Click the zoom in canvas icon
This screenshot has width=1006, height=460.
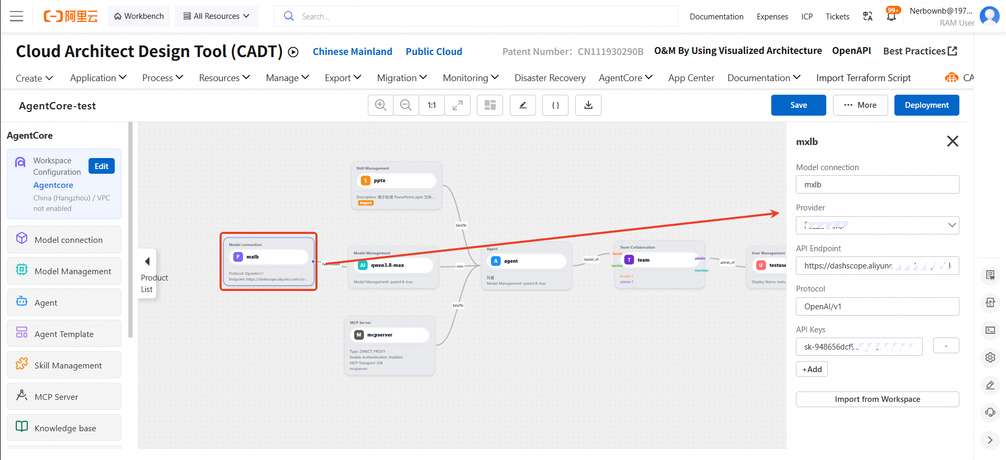coord(381,105)
